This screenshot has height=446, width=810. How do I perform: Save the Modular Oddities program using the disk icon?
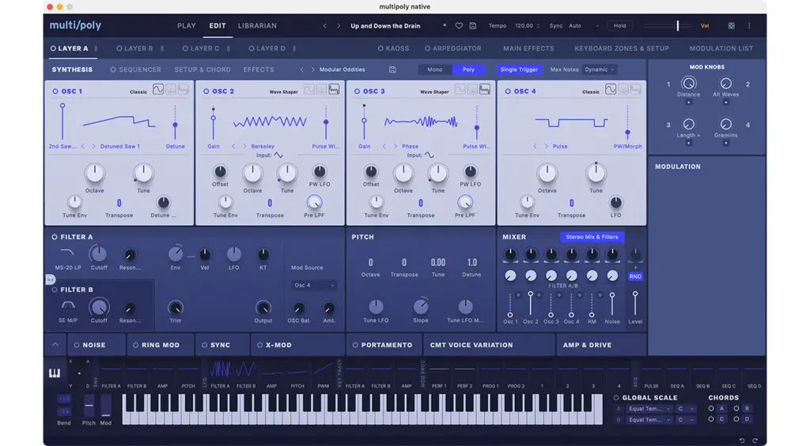[392, 69]
